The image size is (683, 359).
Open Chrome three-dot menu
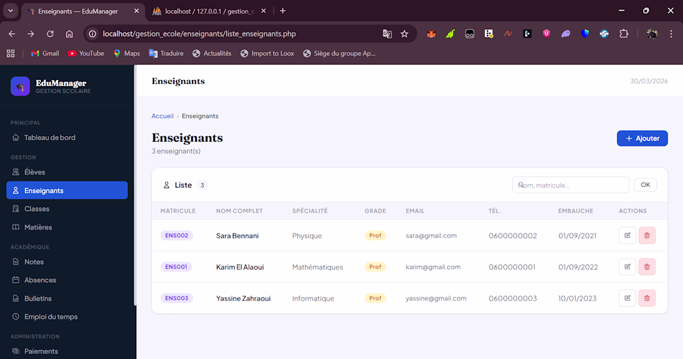point(671,34)
